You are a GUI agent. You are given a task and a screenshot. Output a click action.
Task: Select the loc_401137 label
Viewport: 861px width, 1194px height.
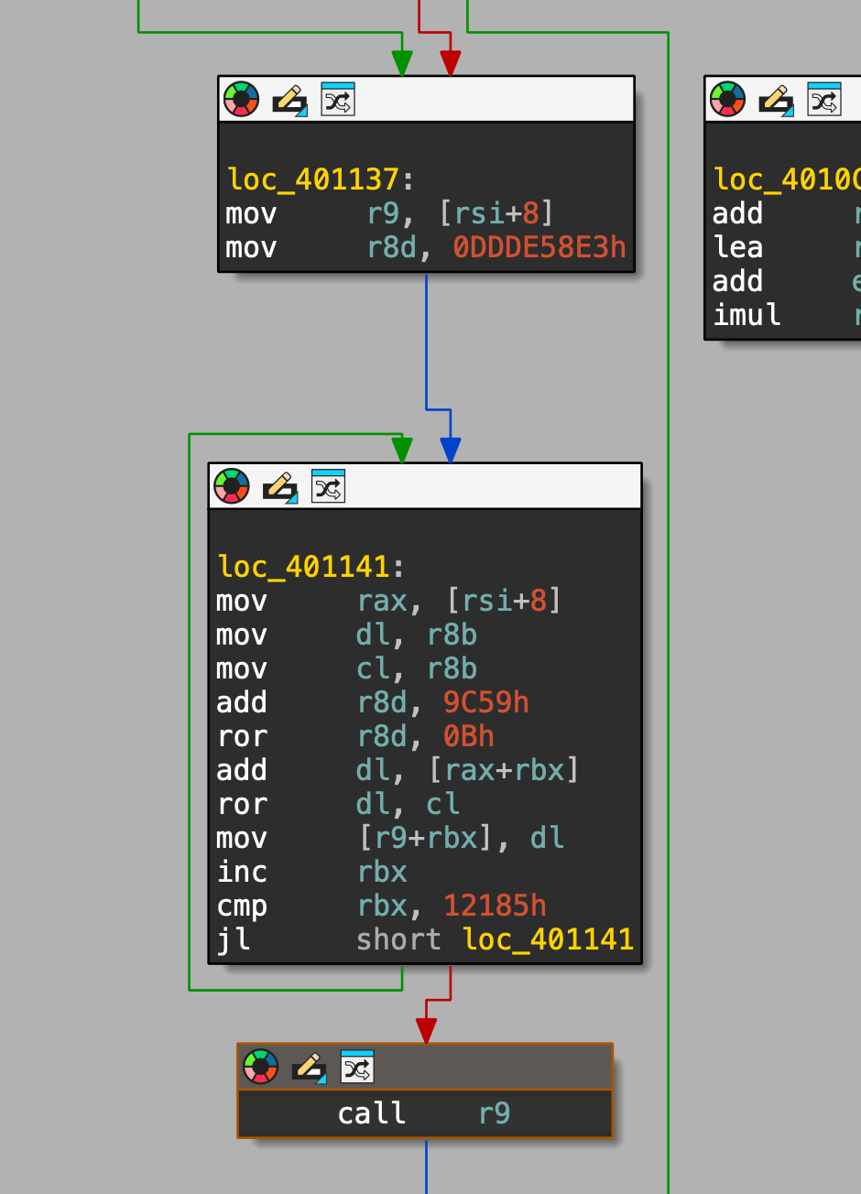pos(312,179)
